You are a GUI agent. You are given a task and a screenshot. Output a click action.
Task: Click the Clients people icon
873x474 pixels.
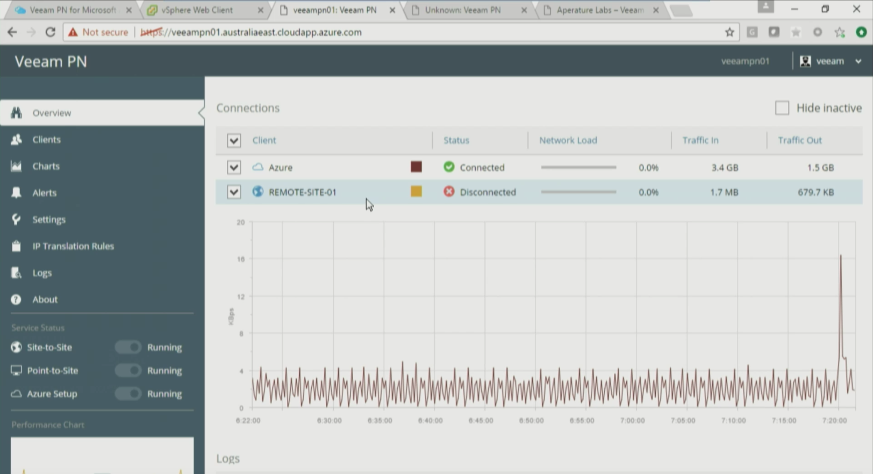pos(16,140)
